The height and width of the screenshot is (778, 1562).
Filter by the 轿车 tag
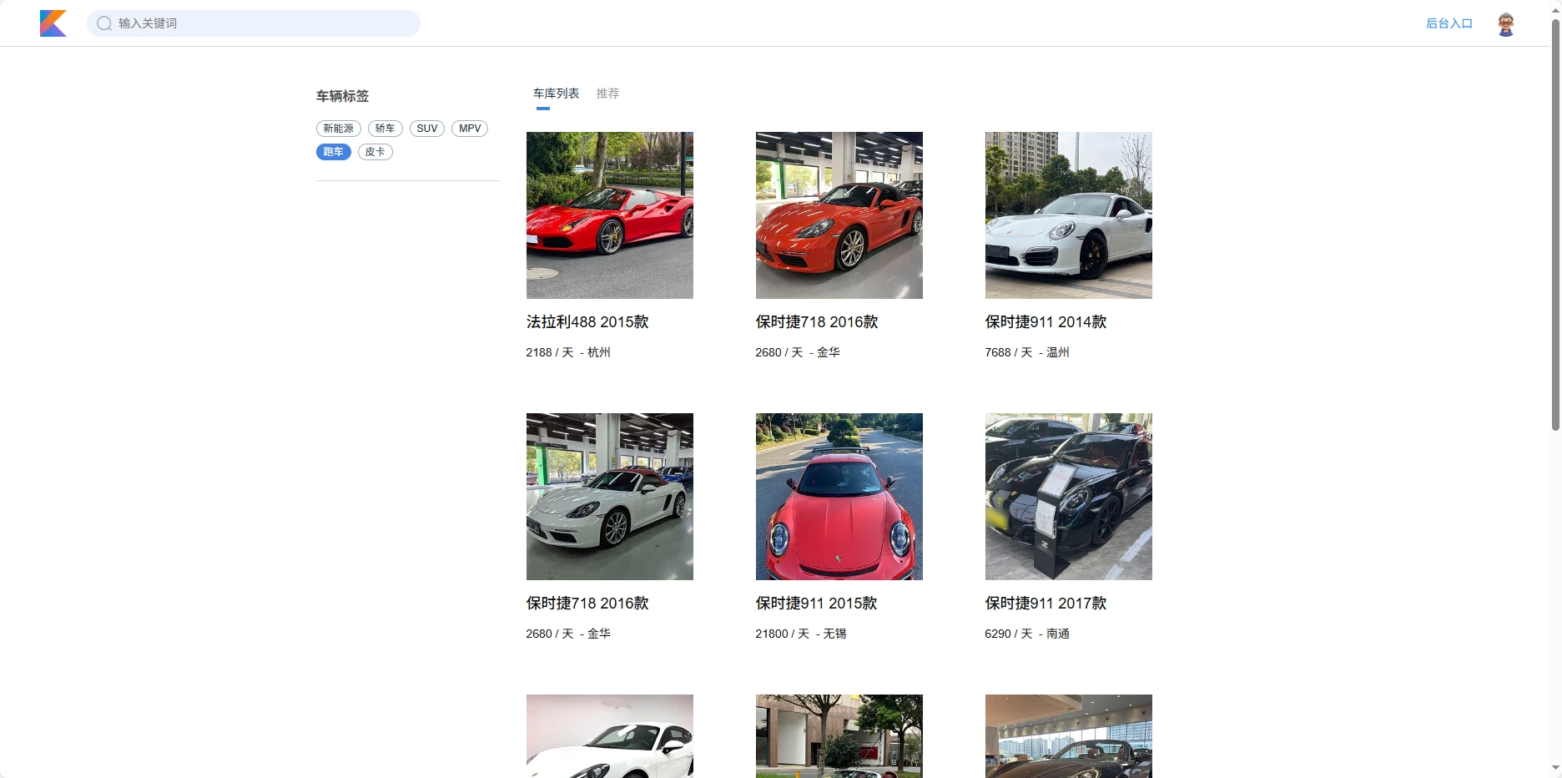click(385, 129)
